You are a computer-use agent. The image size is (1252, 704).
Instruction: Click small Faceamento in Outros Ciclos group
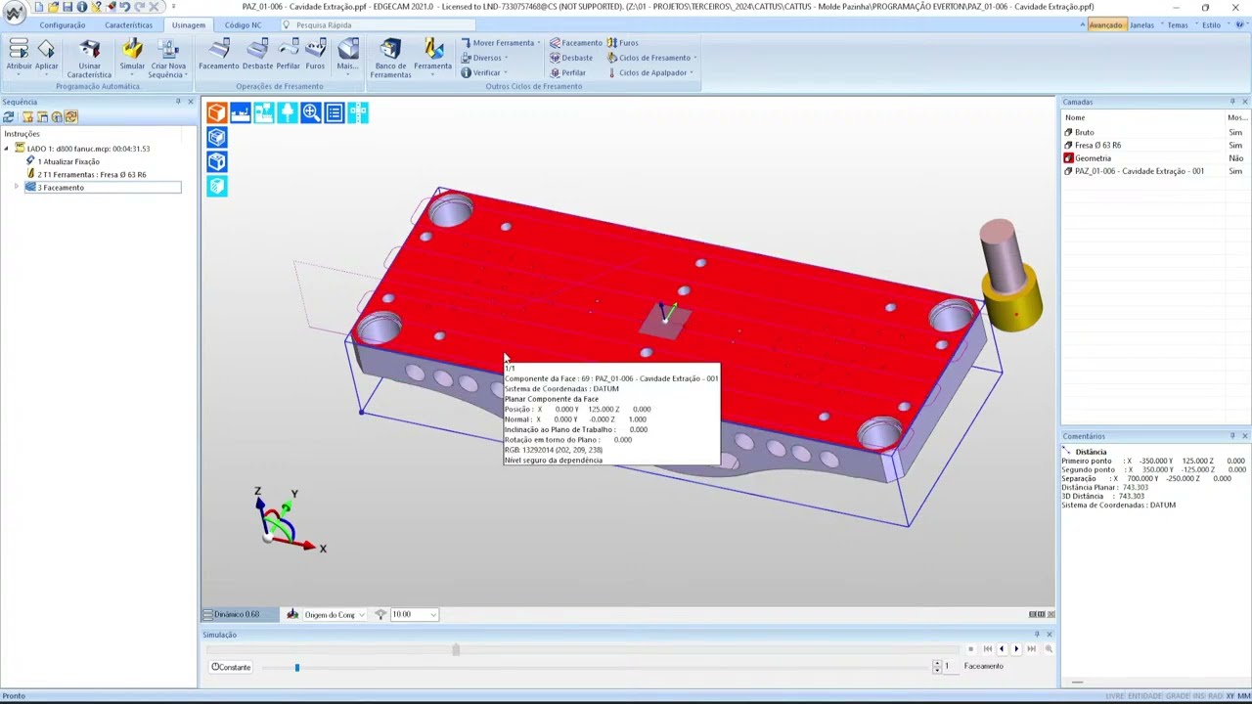tap(576, 43)
